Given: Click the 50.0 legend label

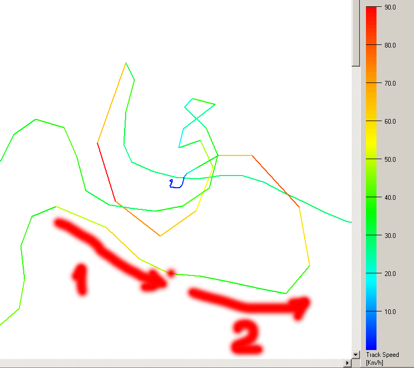Looking at the screenshot, I should pos(390,159).
